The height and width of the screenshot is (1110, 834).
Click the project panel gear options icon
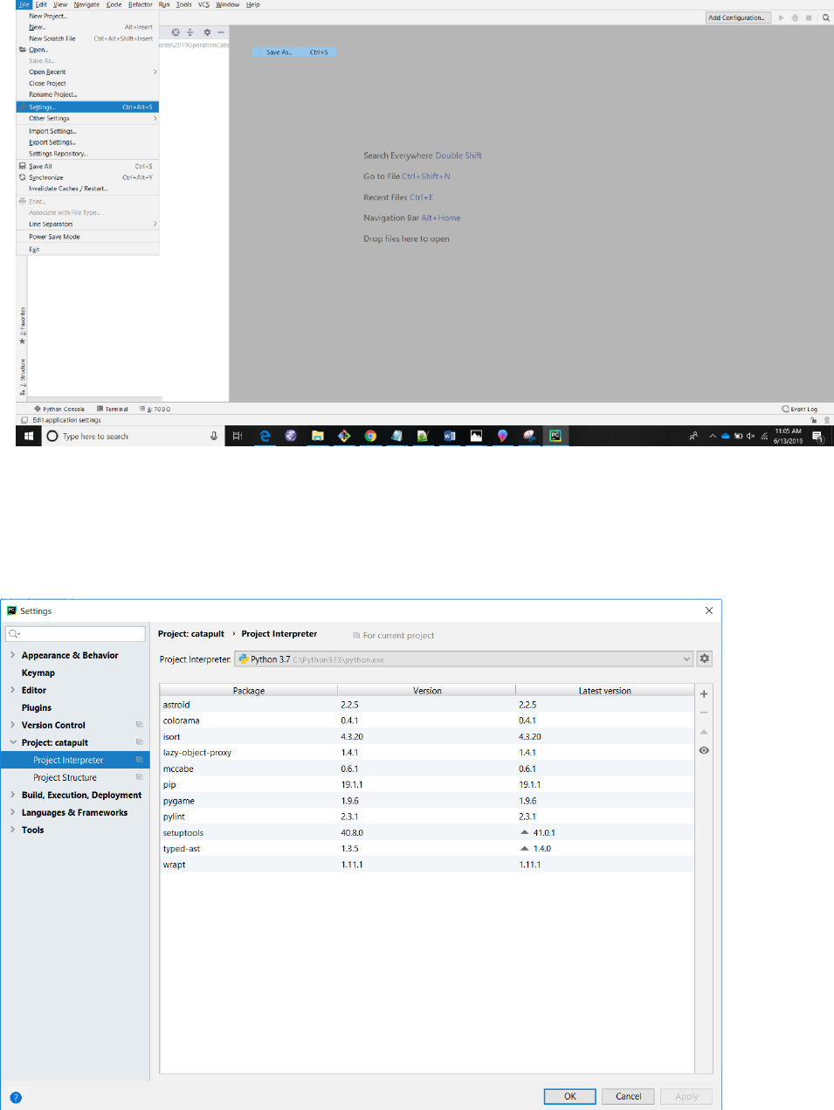[207, 32]
